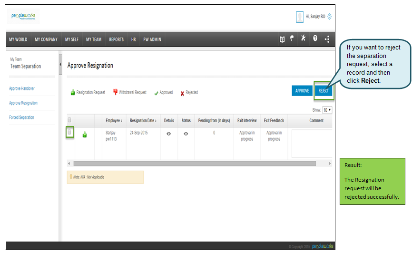View Details eye icon for Sanjay-pw1113
412x253 pixels.
[169, 134]
